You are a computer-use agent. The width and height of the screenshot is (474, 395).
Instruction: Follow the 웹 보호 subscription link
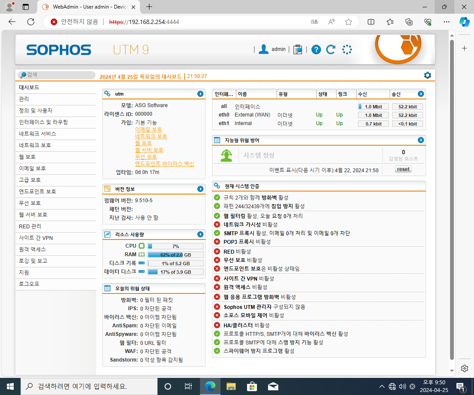click(x=143, y=143)
